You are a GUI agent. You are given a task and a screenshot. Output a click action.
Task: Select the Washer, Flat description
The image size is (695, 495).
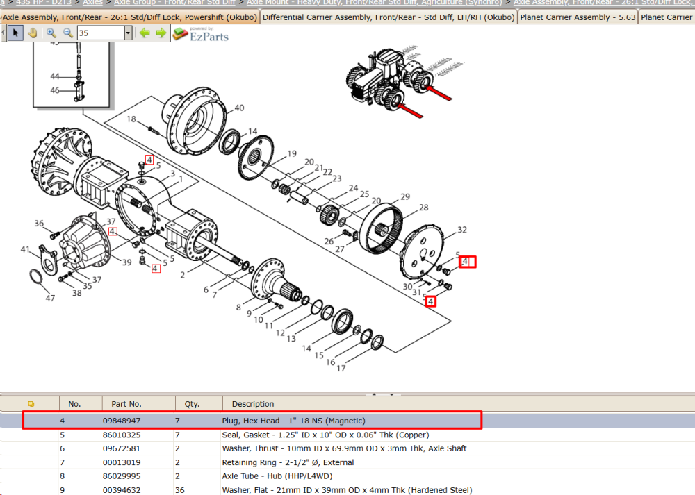(x=347, y=489)
